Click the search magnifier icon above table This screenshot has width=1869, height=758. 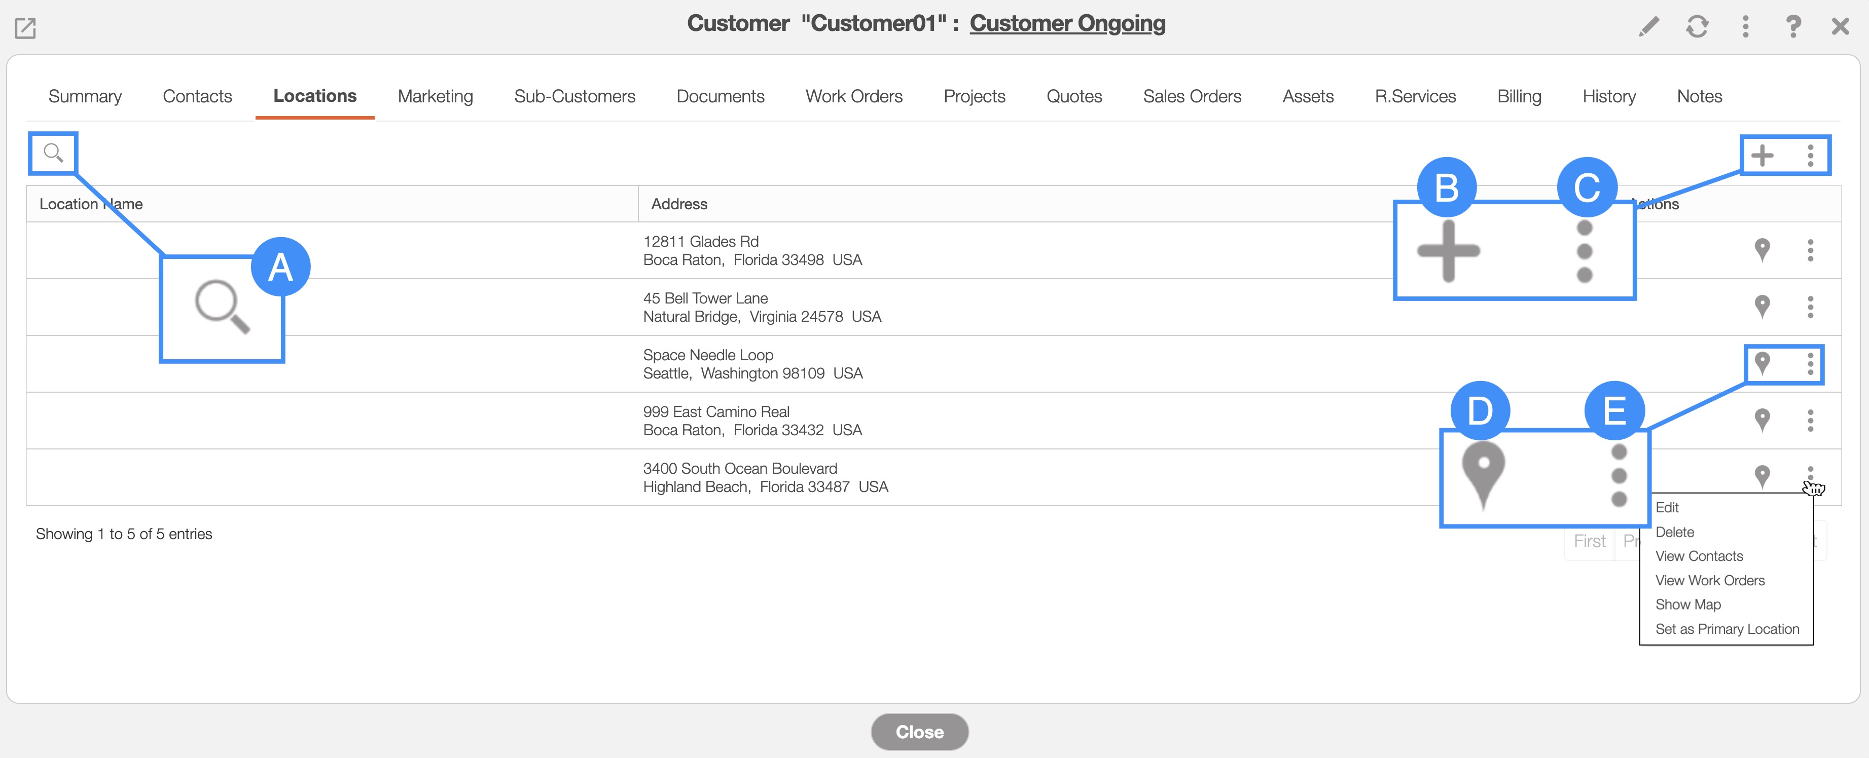tap(53, 153)
